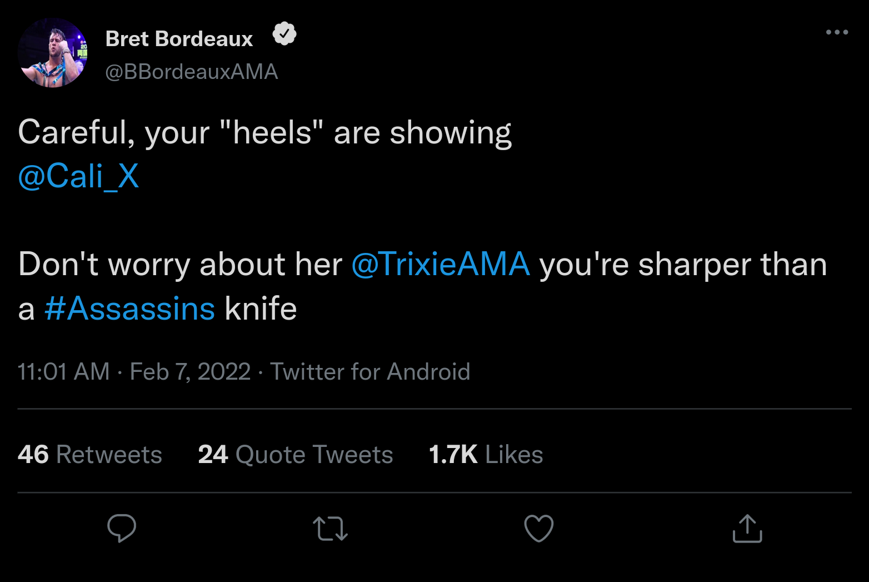Screen dimensions: 869x582
Task: Open the three-dot more options menu
Action: coord(837,32)
